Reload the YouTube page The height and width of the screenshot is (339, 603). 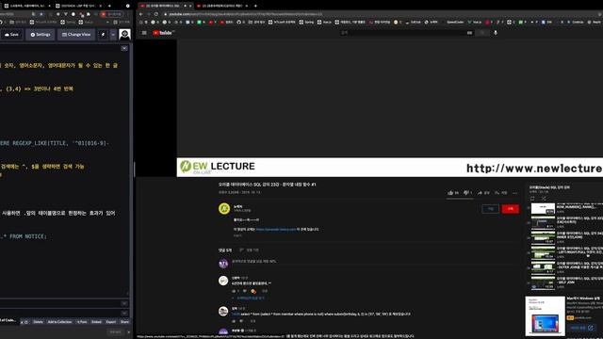click(x=156, y=14)
